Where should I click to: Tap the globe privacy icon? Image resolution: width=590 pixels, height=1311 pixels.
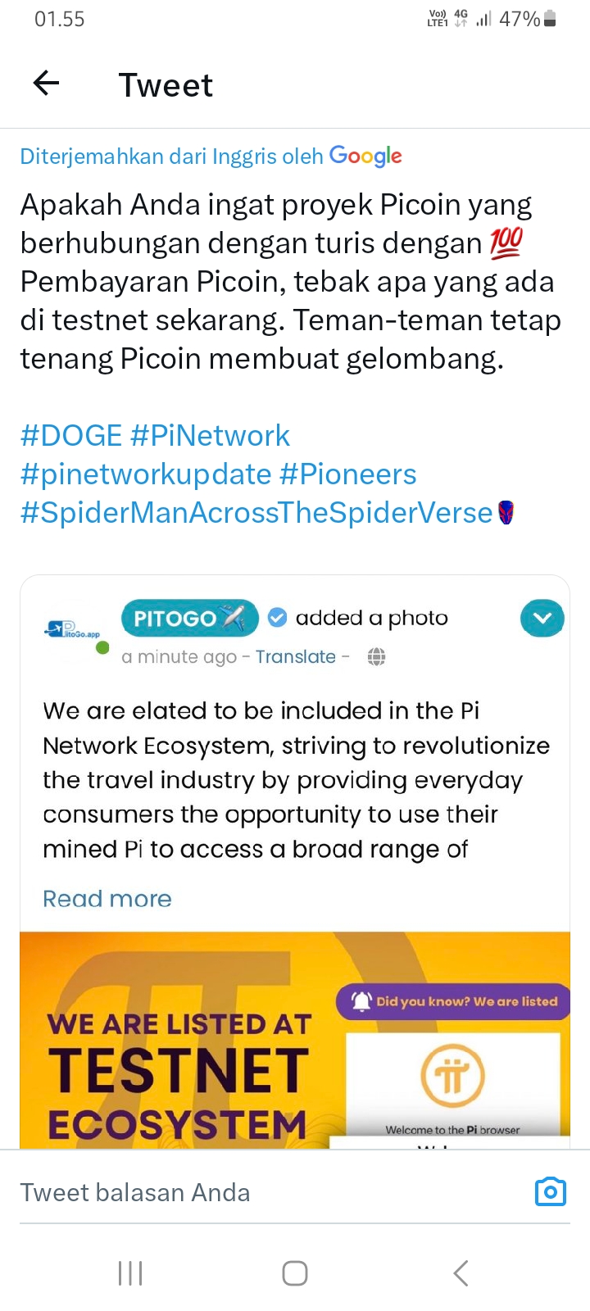click(x=376, y=656)
